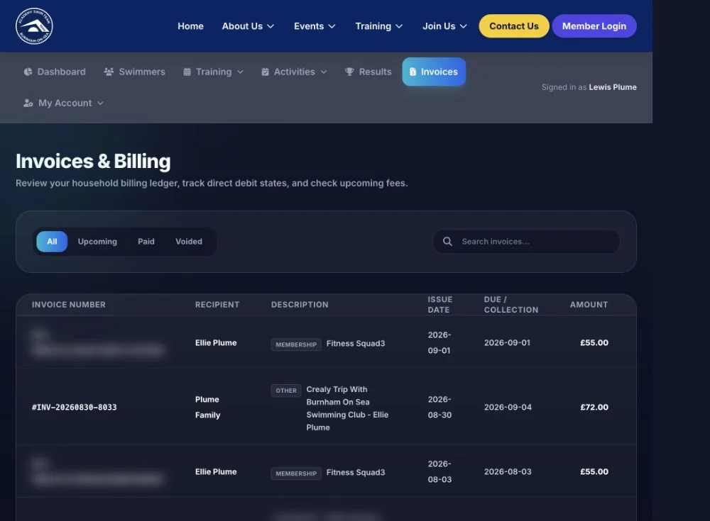This screenshot has width=710, height=521.
Task: Click the swim team logo
Action: tap(34, 26)
